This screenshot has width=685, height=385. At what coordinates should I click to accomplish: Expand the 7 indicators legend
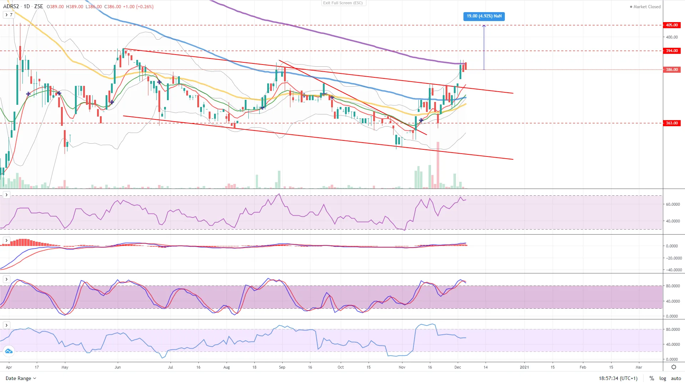coord(9,15)
